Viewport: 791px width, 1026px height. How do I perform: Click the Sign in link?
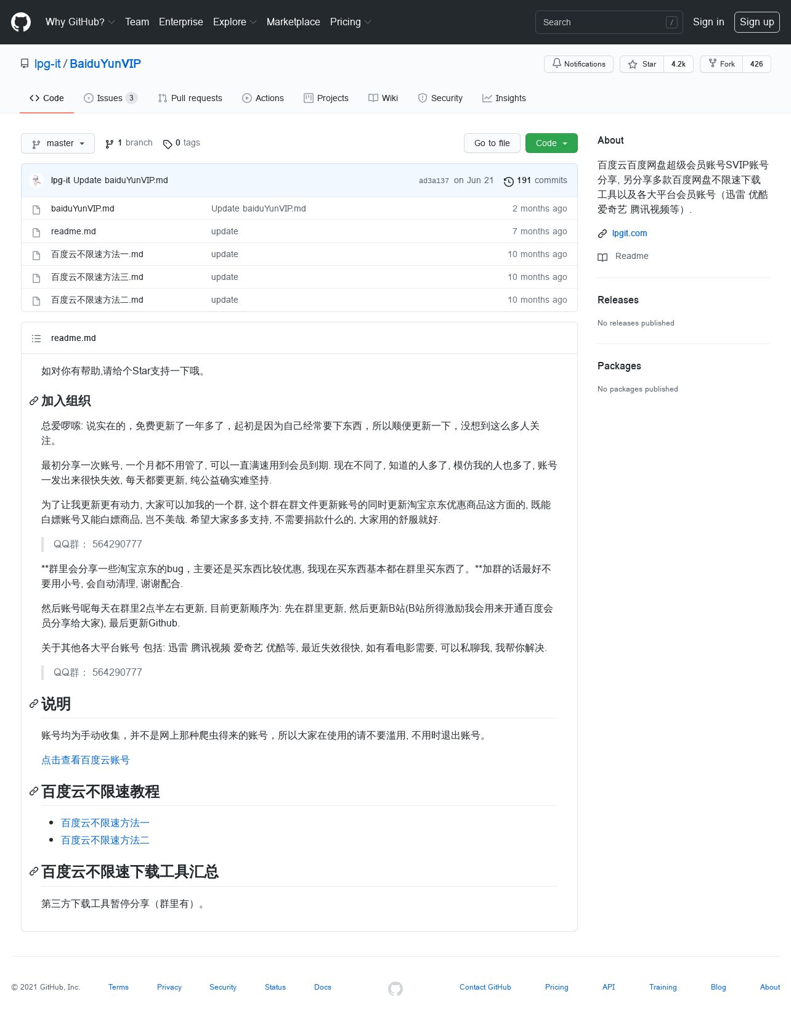click(x=708, y=22)
